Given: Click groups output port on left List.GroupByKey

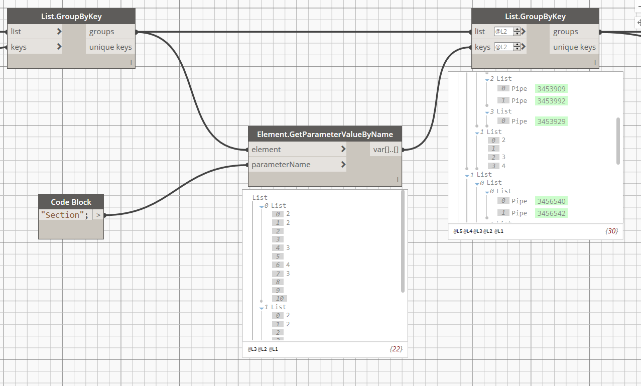Looking at the screenshot, I should pyautogui.click(x=110, y=32).
